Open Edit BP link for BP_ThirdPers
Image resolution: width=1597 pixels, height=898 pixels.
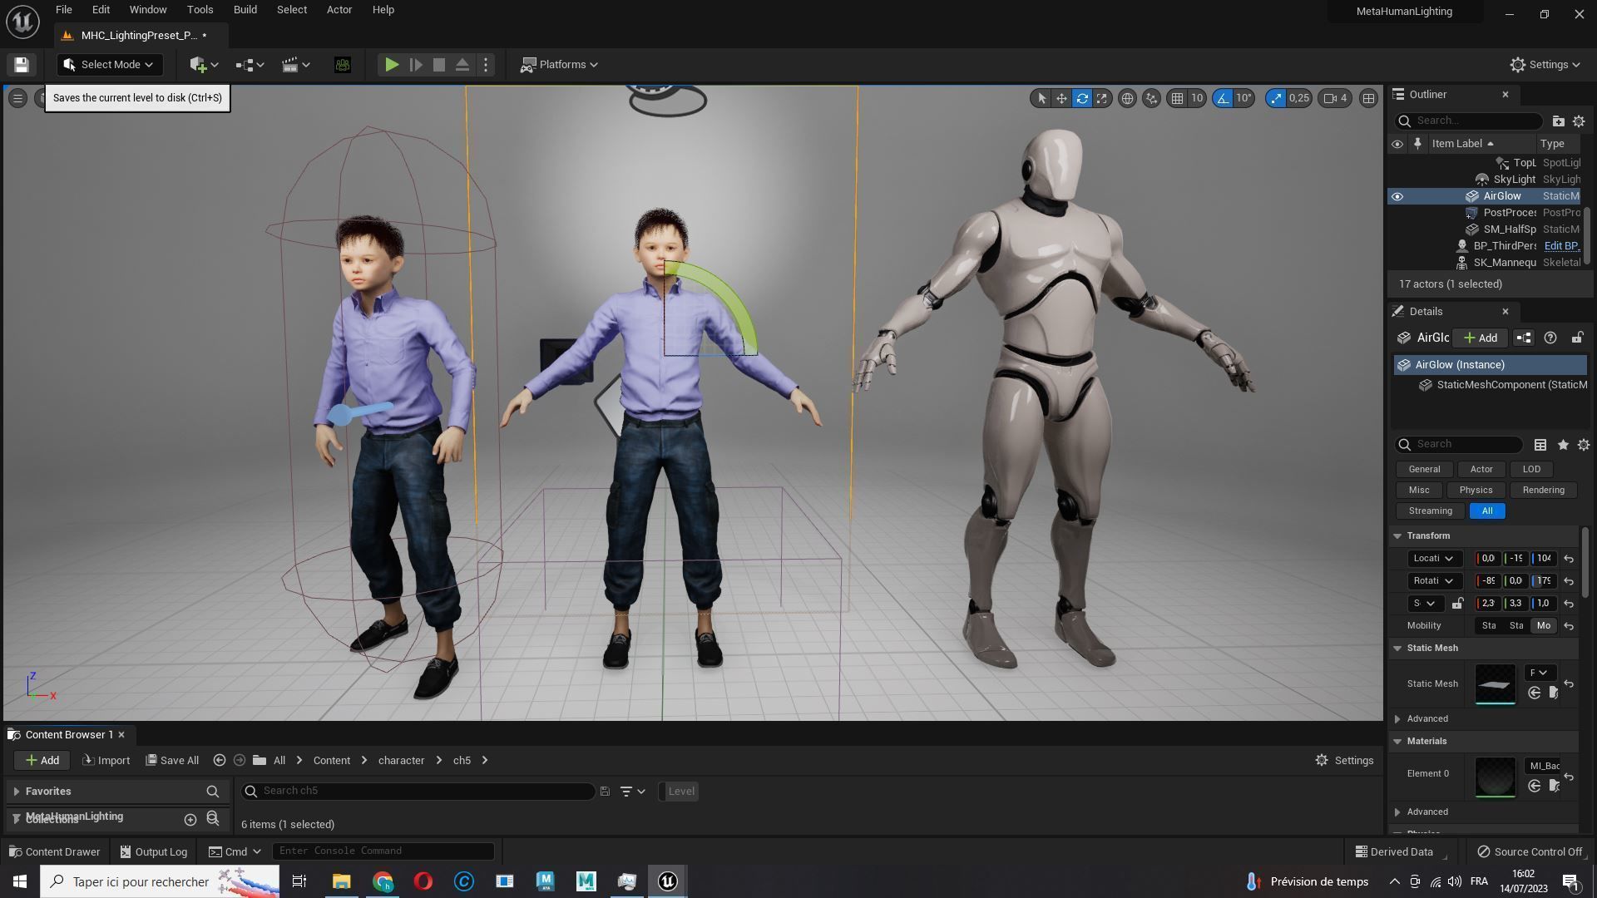(1561, 246)
